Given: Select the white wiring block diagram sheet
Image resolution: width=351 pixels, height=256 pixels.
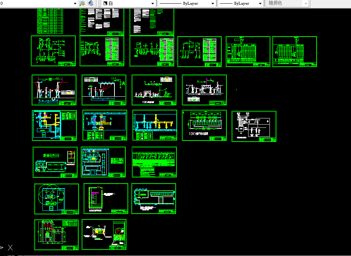Looking at the screenshot, I should click(x=254, y=126).
